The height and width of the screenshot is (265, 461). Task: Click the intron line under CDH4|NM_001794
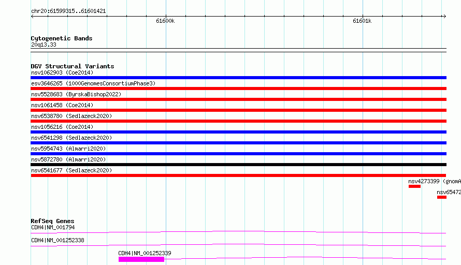[x=238, y=232]
